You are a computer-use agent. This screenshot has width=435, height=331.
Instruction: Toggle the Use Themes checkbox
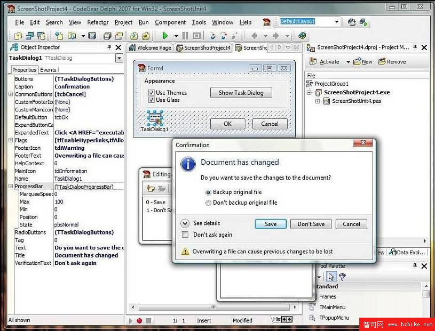tap(152, 93)
